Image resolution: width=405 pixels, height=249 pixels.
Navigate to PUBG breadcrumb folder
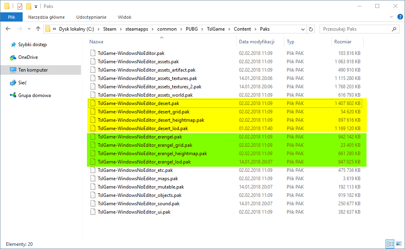tap(192, 29)
